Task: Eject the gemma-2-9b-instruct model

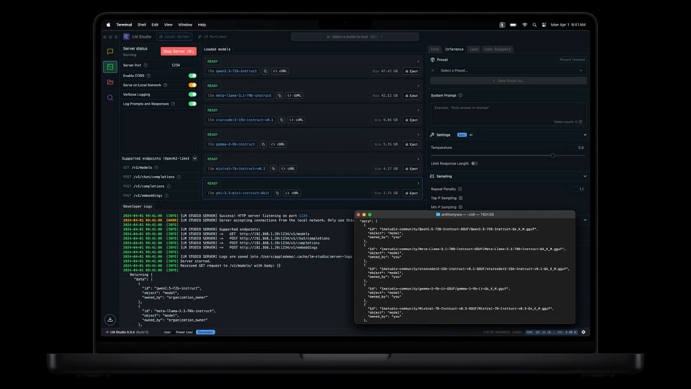Action: [x=412, y=145]
